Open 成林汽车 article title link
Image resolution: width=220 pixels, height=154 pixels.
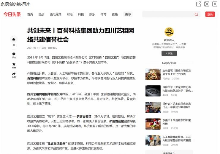pos(178,89)
